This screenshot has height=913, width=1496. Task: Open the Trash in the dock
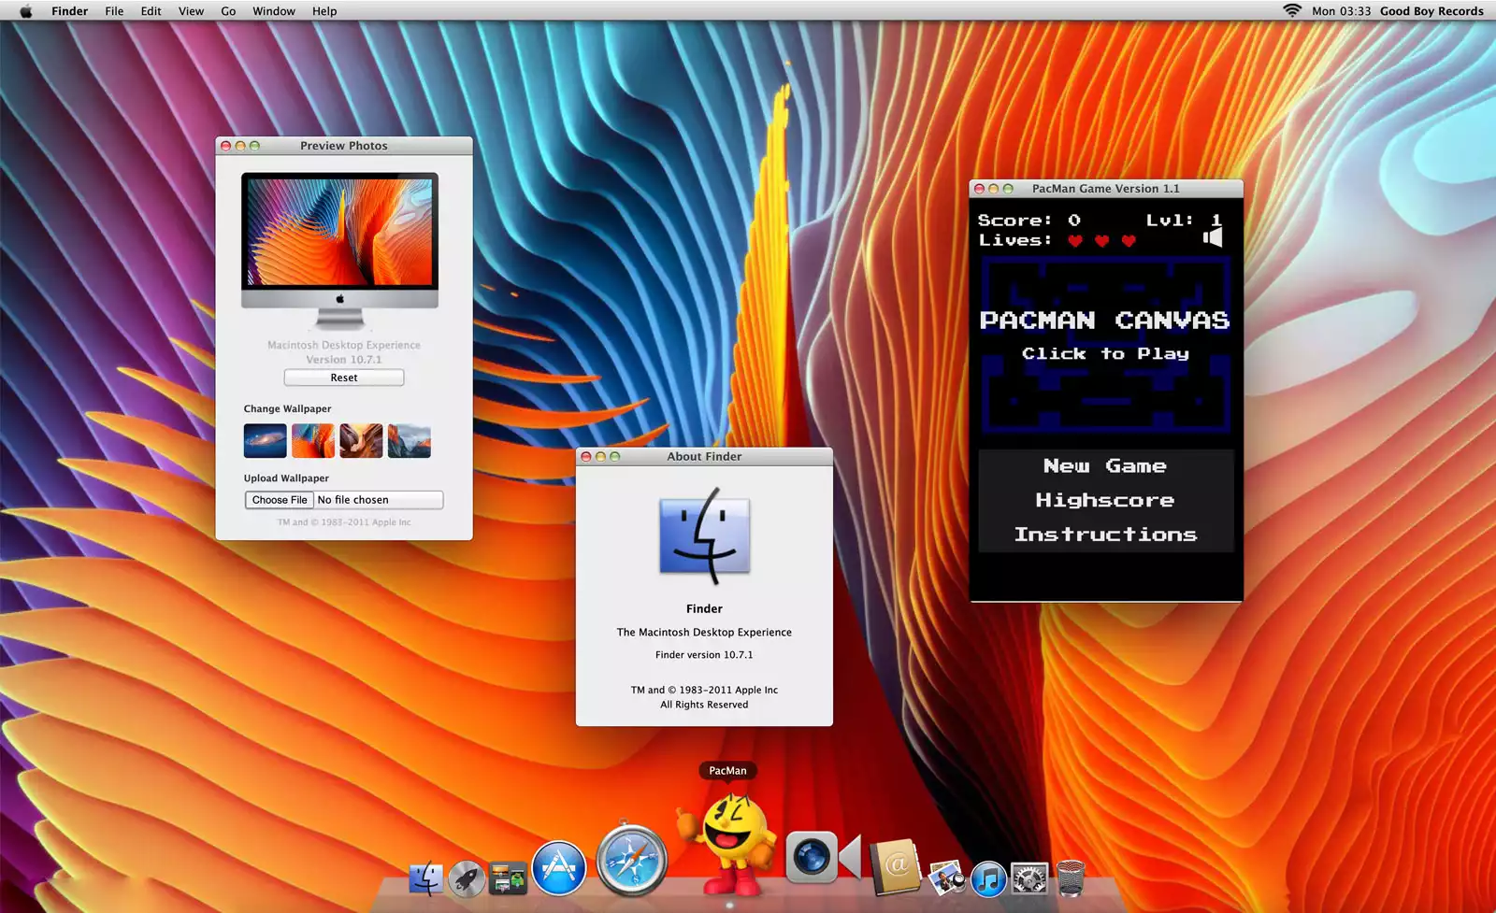(1071, 878)
